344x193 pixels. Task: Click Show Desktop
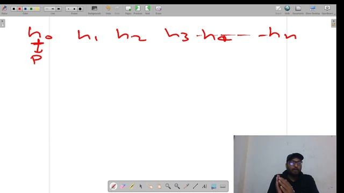pyautogui.click(x=313, y=10)
